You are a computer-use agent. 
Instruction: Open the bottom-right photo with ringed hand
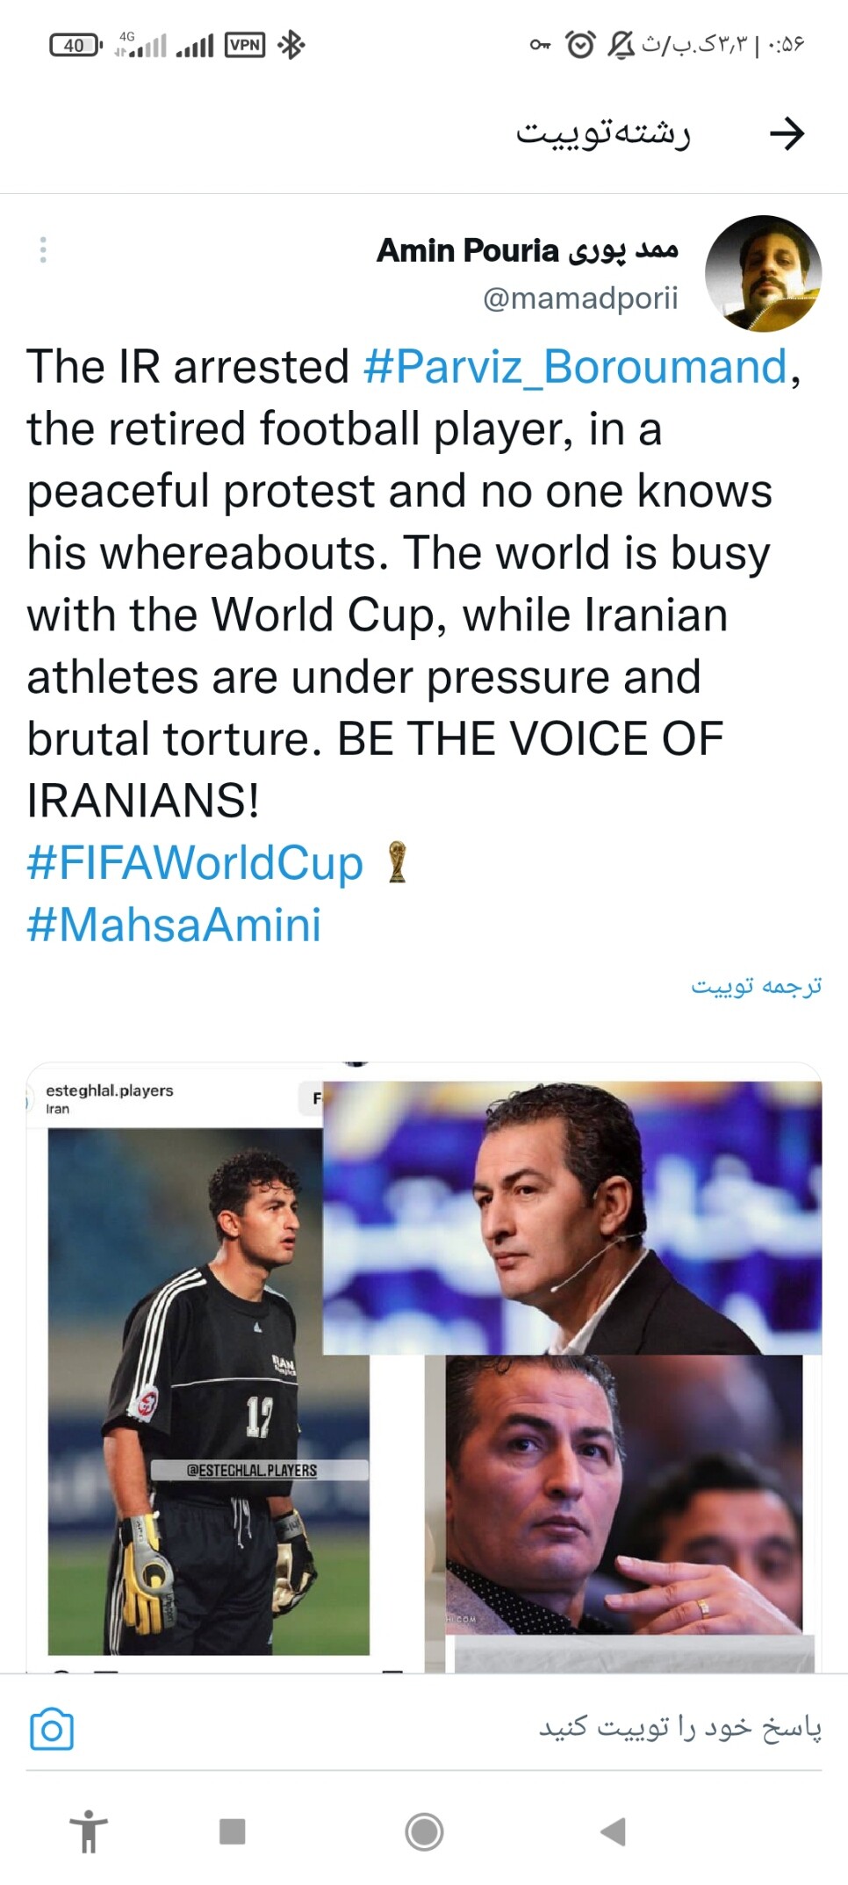(x=624, y=1494)
